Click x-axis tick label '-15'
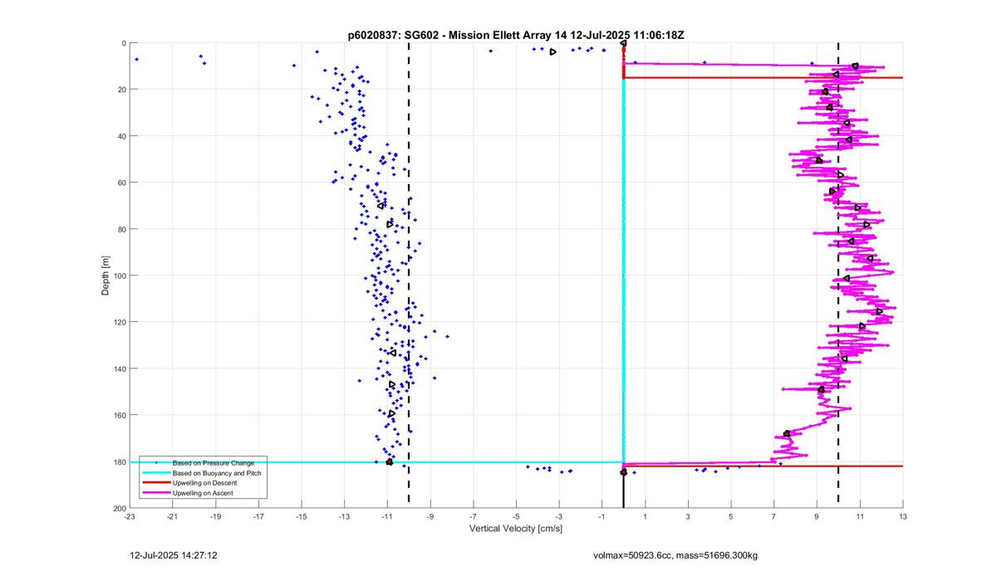Screen dimensions: 997x571 point(302,517)
